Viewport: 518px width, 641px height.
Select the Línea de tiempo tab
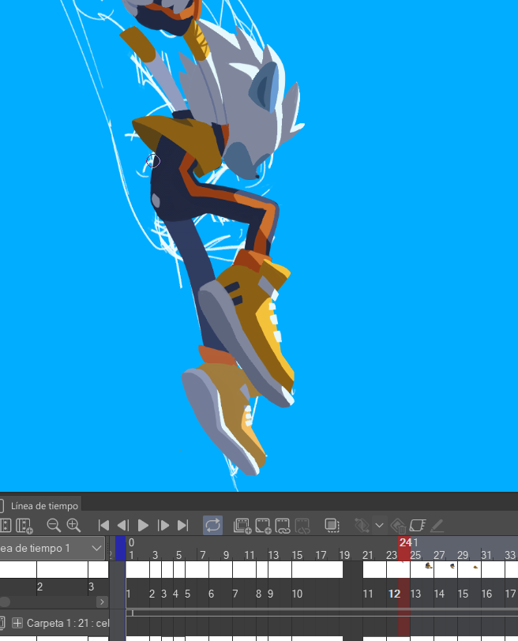[x=44, y=506]
